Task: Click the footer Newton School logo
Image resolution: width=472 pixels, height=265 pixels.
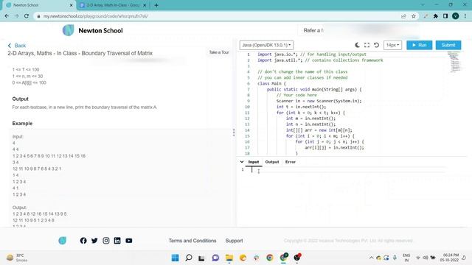Action: 62,241
